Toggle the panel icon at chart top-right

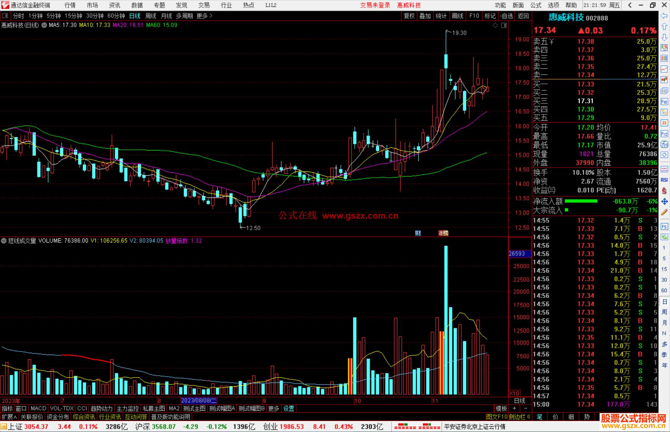coord(504,25)
